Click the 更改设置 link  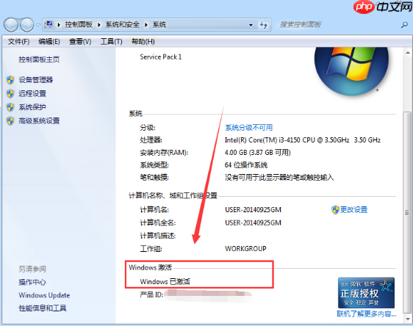point(353,210)
